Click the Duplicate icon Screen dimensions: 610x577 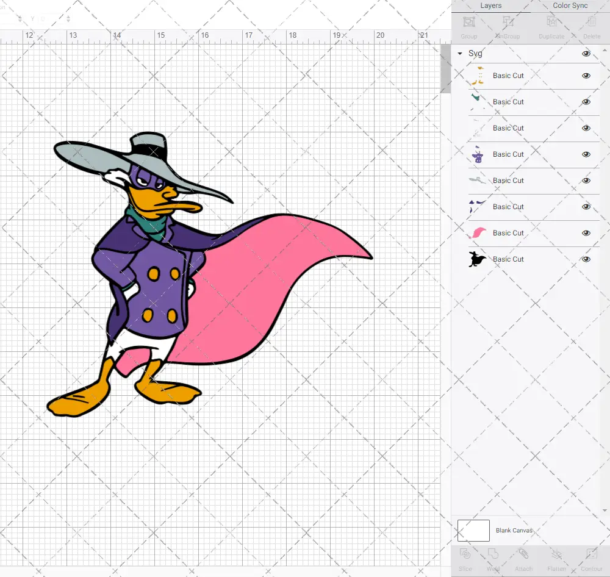click(x=551, y=22)
